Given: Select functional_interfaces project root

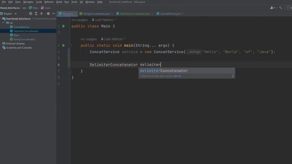Looking at the screenshot, I should coord(18,19).
